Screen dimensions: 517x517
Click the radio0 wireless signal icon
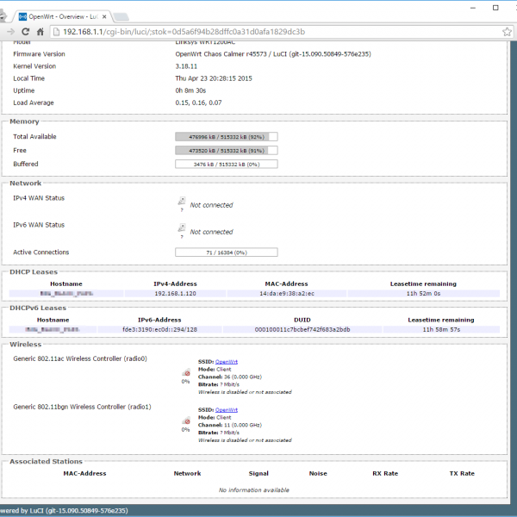pyautogui.click(x=185, y=373)
